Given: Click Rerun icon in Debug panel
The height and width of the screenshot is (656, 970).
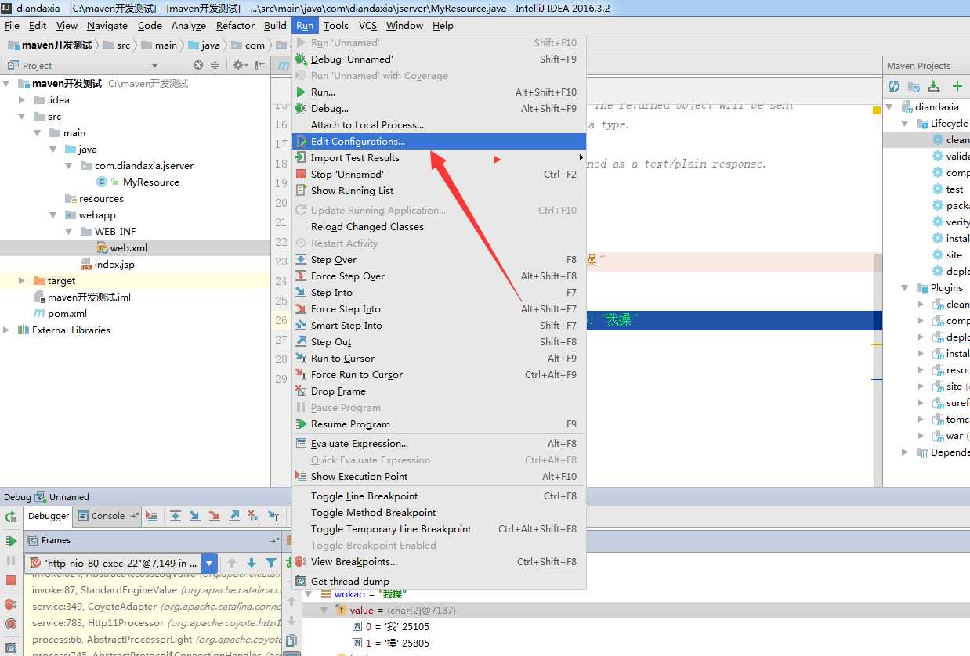Looking at the screenshot, I should pyautogui.click(x=11, y=517).
